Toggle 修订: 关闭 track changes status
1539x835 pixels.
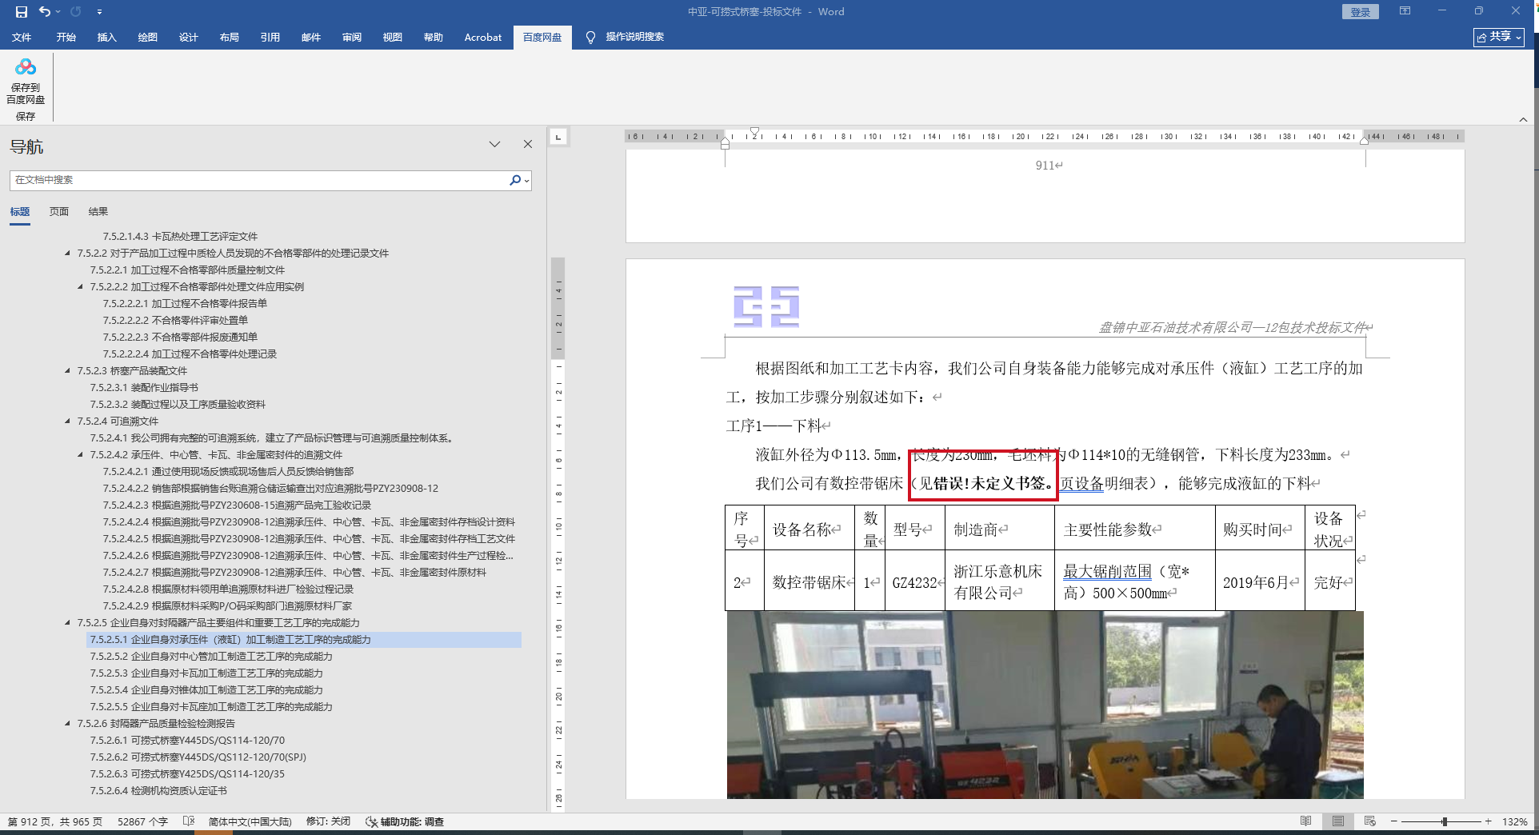click(x=328, y=822)
